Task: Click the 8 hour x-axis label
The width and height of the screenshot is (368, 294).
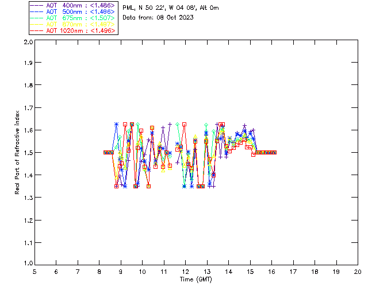Action: tap(99, 272)
